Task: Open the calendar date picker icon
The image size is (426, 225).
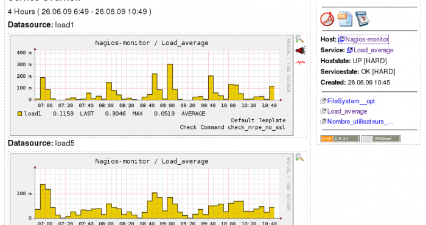Action: [363, 19]
